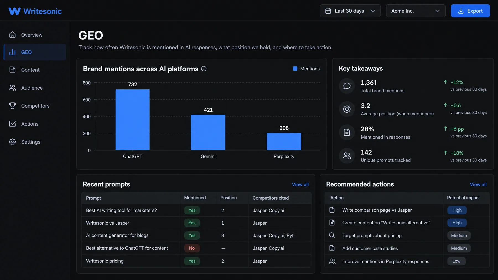Click the Content document icon in sidebar

tap(12, 70)
